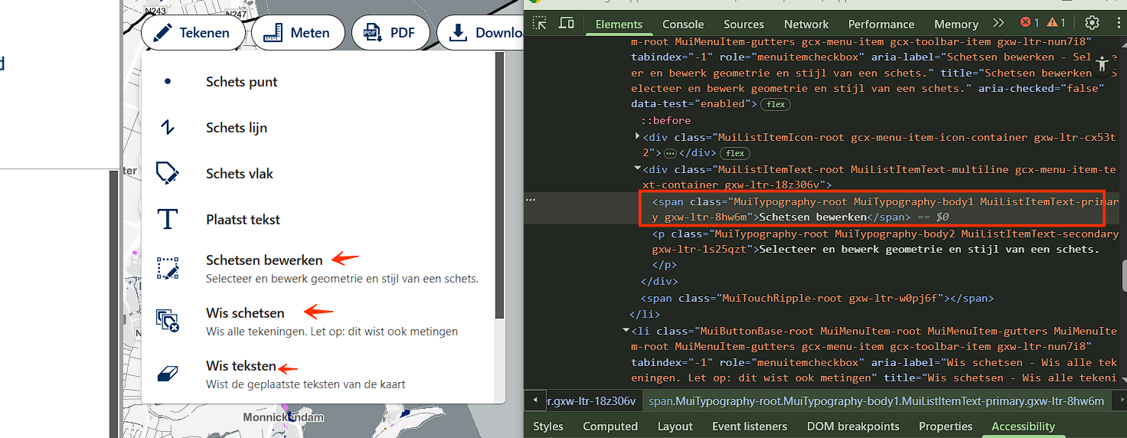Toggle the flex badge after data-test enabled
The image size is (1127, 438).
pyautogui.click(x=775, y=104)
